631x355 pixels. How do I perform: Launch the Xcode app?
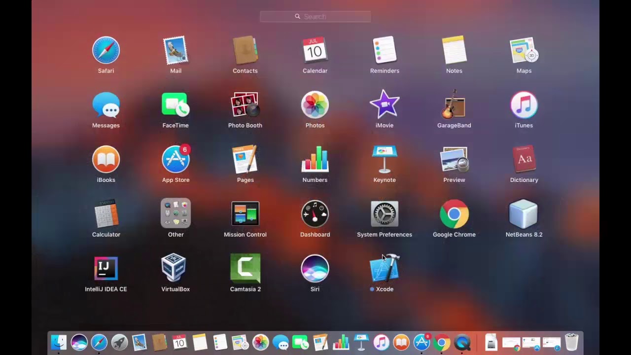pyautogui.click(x=385, y=269)
